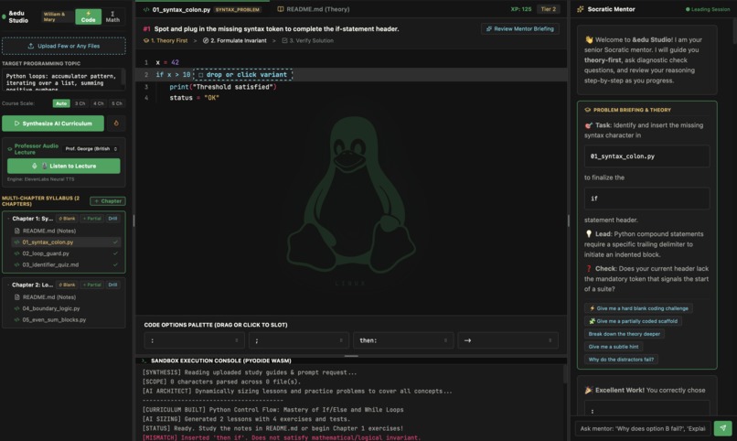
Task: Collapse the Chapter 2 section
Action: pos(8,285)
